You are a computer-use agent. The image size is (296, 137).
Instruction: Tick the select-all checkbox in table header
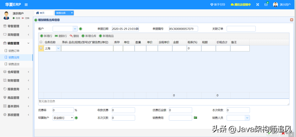coord(41,42)
